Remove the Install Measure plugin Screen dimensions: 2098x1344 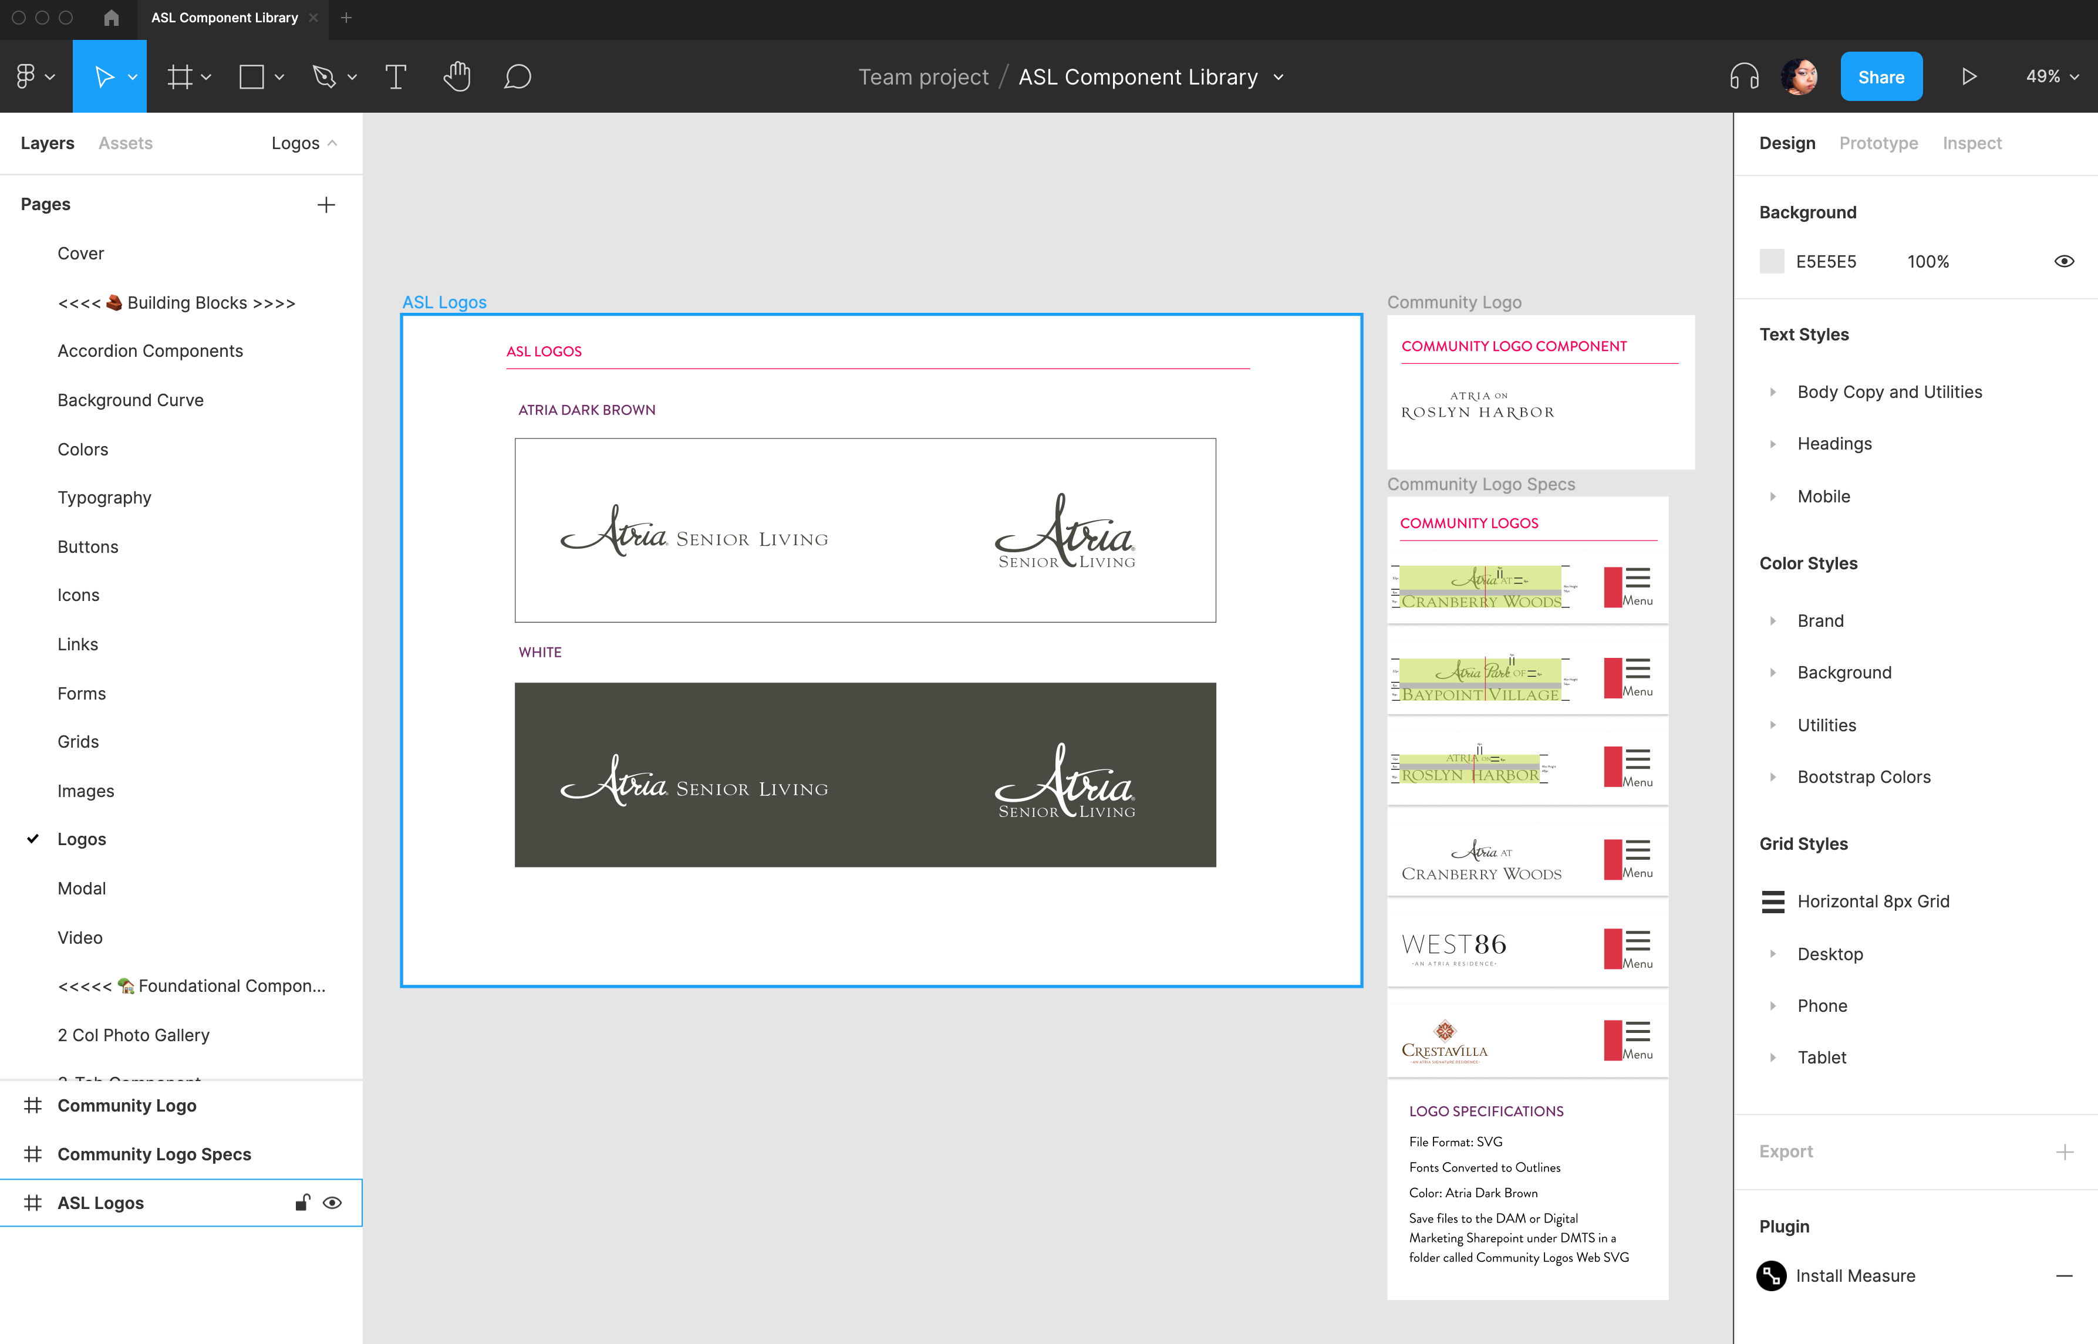point(2064,1276)
